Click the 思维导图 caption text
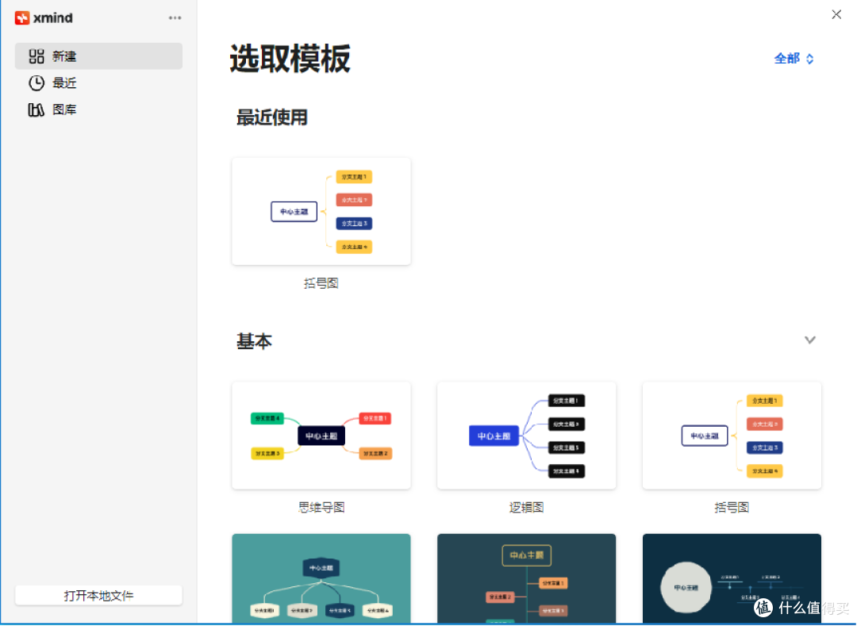Screen dimensions: 857x626 321,508
